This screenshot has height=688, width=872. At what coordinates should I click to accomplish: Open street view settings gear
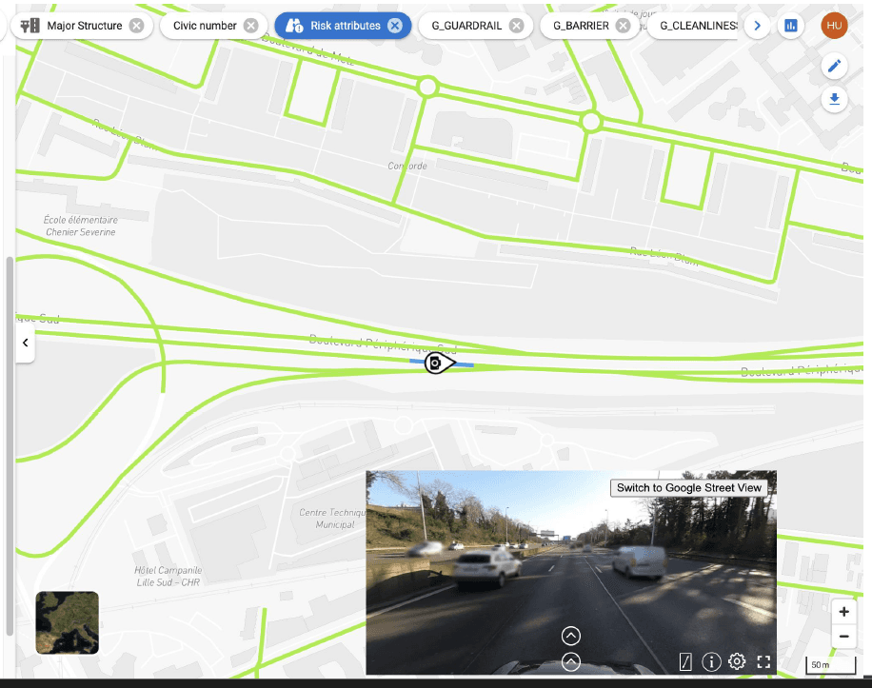[x=737, y=661]
